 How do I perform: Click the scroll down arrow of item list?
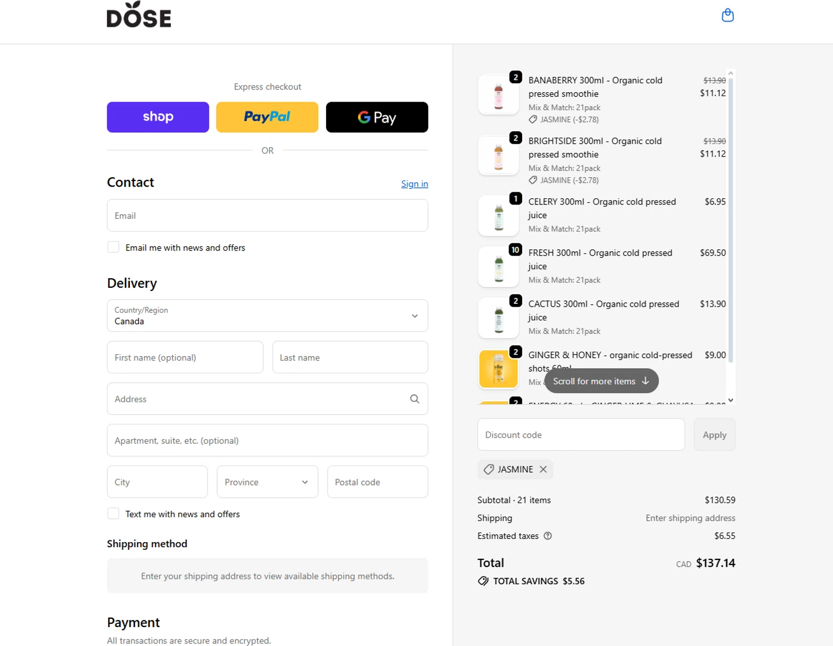click(731, 400)
